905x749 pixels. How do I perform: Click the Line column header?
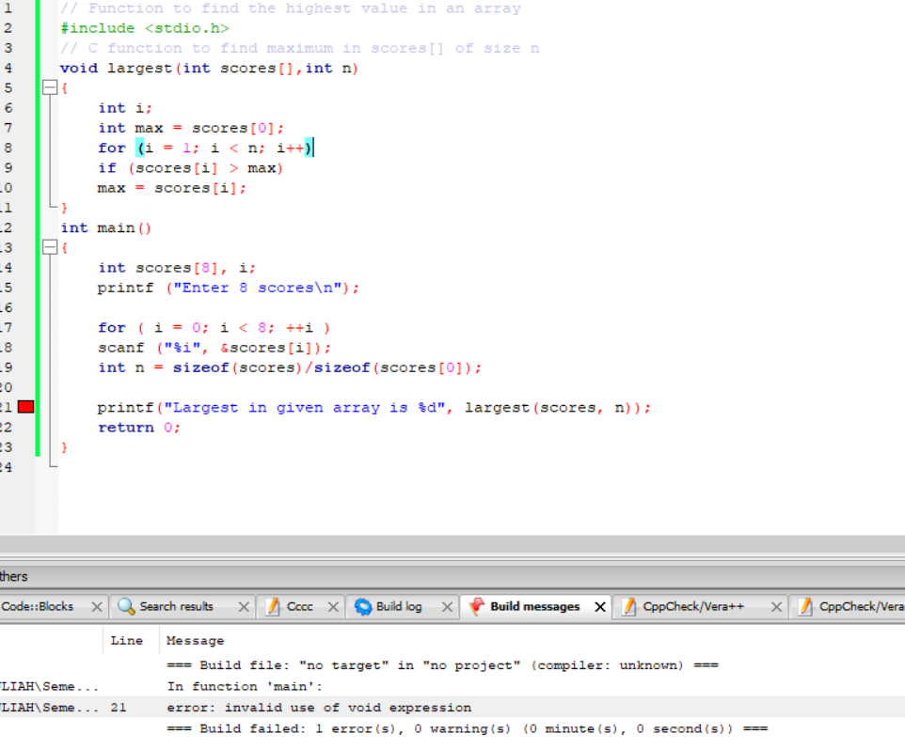pos(127,641)
